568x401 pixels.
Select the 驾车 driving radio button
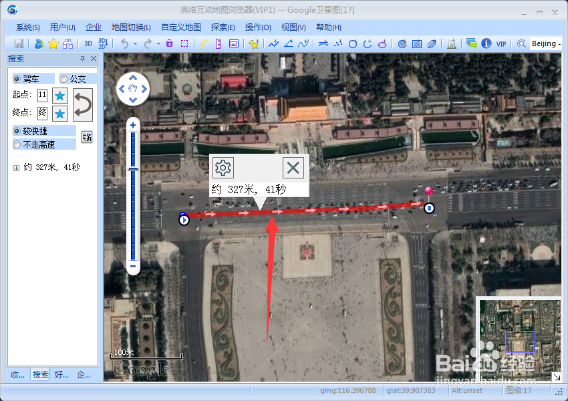[17, 79]
